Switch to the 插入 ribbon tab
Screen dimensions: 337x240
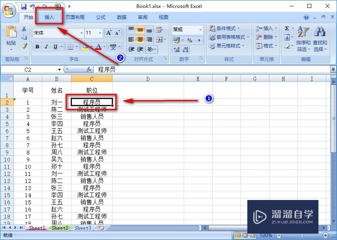click(48, 17)
